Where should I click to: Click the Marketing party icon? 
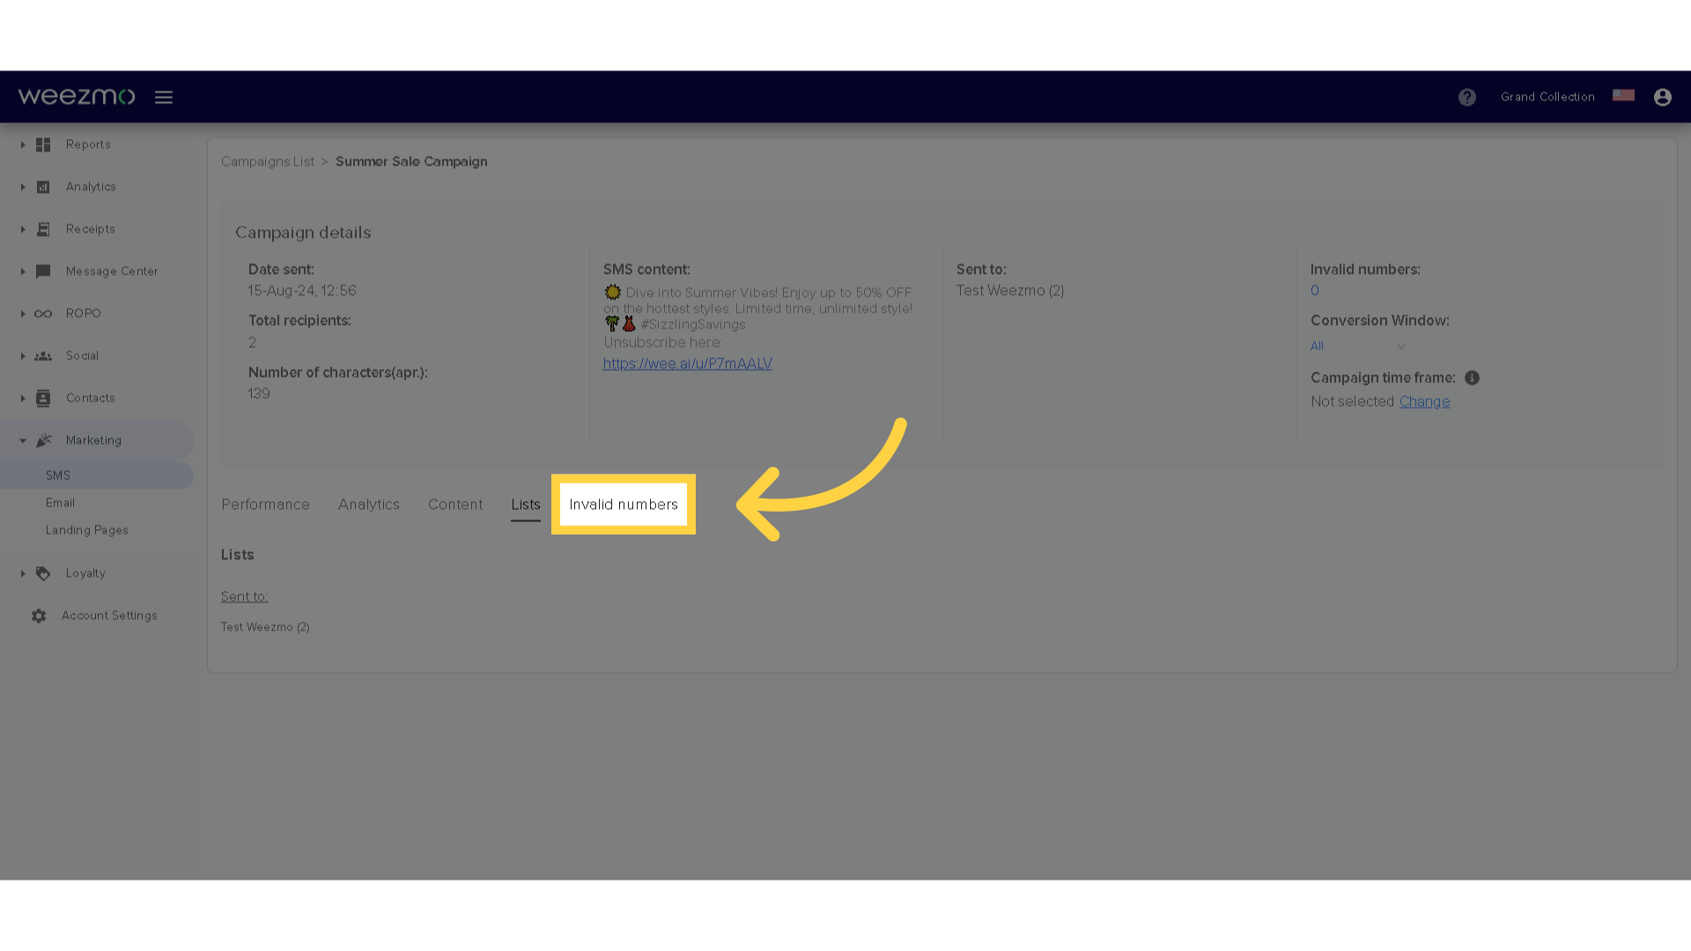[x=44, y=440]
